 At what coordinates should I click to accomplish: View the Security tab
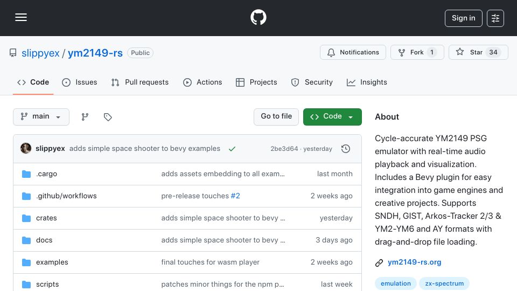pyautogui.click(x=312, y=82)
